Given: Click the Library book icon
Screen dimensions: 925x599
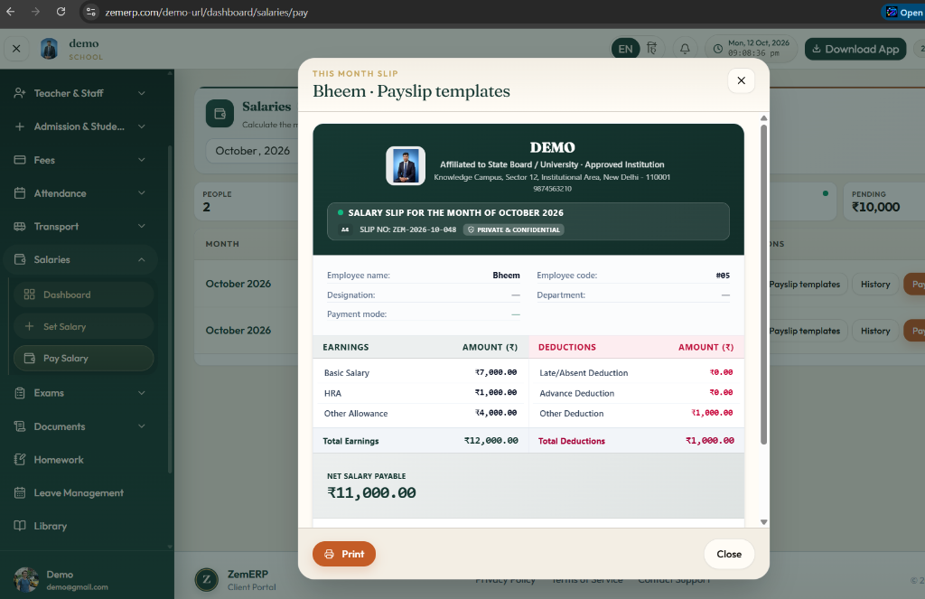Looking at the screenshot, I should coord(20,526).
